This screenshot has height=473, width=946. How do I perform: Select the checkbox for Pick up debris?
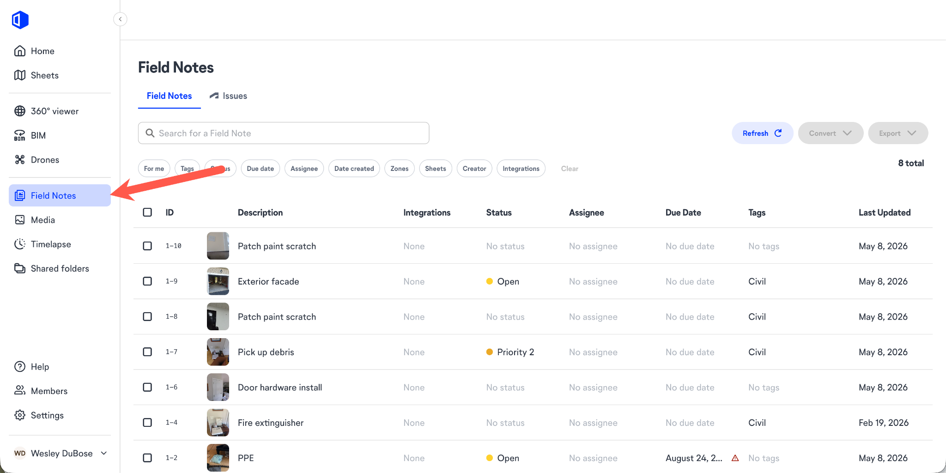147,352
